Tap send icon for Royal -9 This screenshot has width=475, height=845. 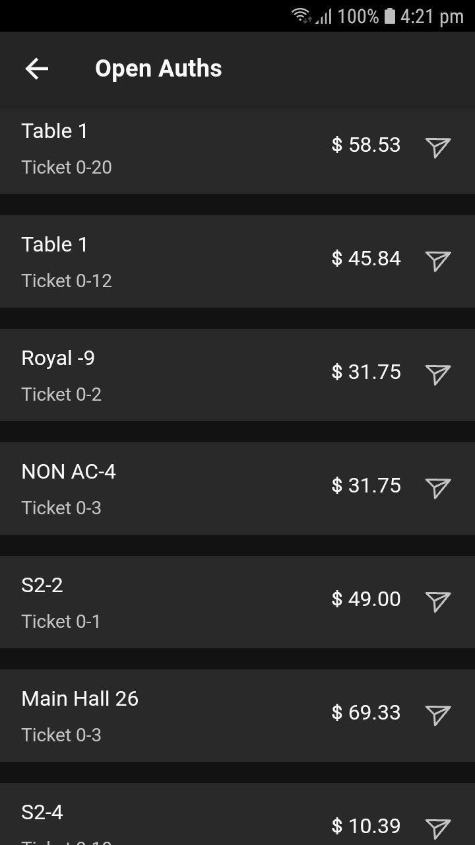(437, 374)
